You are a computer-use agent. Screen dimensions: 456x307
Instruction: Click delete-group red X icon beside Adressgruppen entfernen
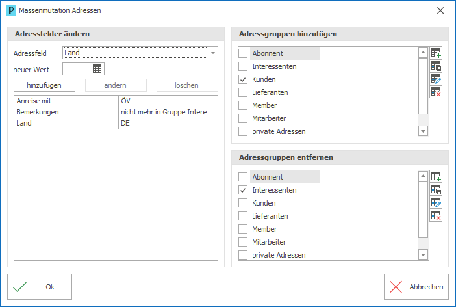point(436,215)
